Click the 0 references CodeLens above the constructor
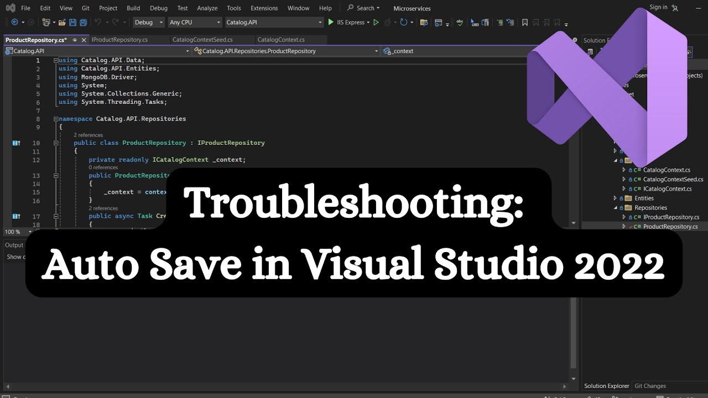Screen dimensions: 708x398 (x=103, y=167)
